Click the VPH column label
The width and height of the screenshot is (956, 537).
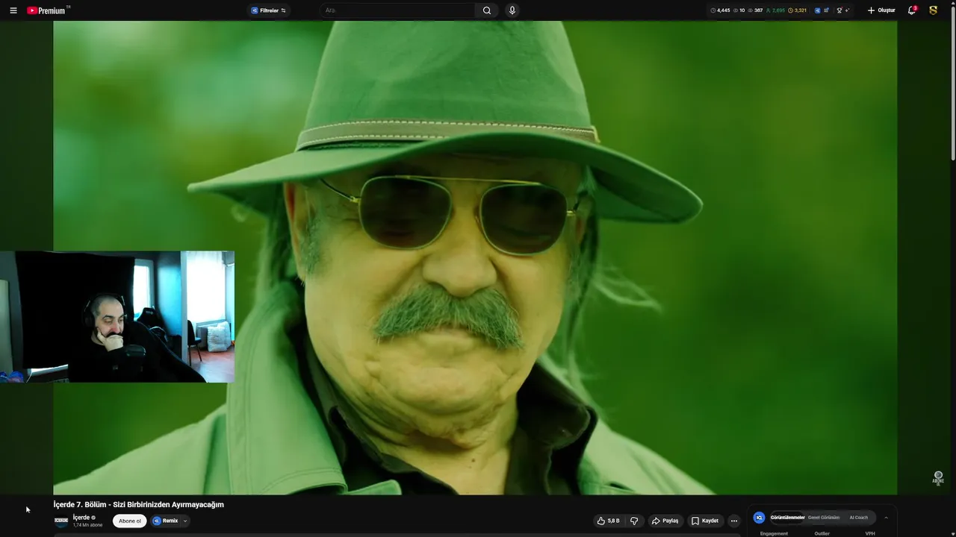(870, 533)
